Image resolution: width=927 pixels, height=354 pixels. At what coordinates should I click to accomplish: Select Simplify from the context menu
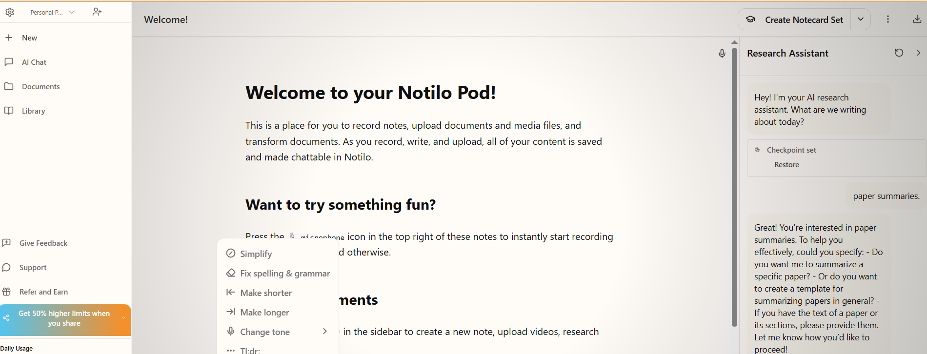click(x=278, y=254)
